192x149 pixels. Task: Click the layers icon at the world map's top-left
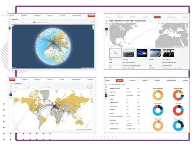click(x=15, y=91)
